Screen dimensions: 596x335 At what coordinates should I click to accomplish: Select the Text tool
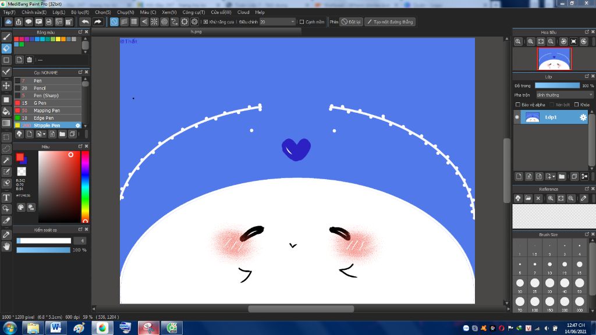click(x=6, y=198)
